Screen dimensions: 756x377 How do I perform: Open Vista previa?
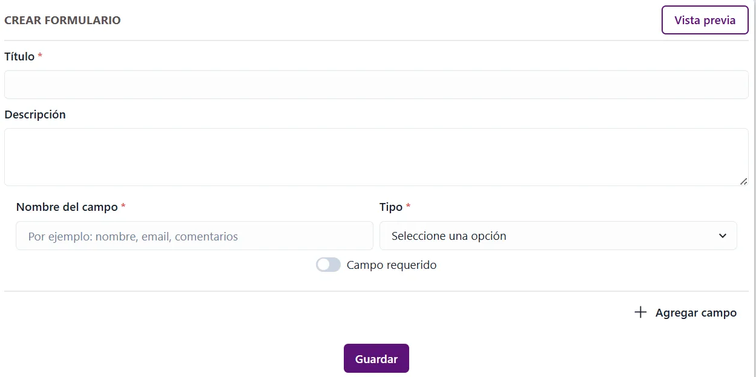[x=705, y=20]
